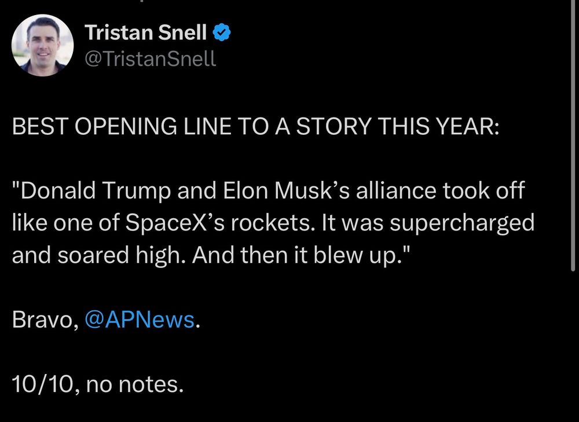Image resolution: width=579 pixels, height=422 pixels.
Task: Open the @TristanSnell handle link
Action: (x=150, y=58)
